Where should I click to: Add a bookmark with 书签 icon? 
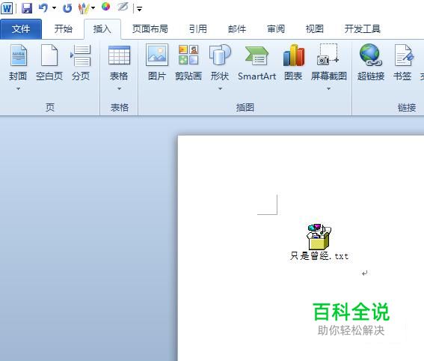(x=403, y=55)
